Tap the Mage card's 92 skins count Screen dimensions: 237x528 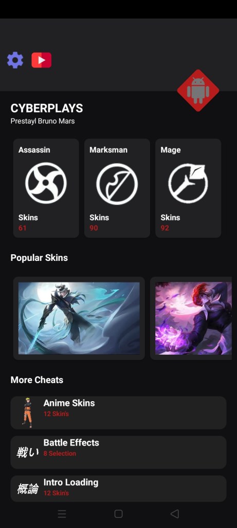pyautogui.click(x=165, y=228)
